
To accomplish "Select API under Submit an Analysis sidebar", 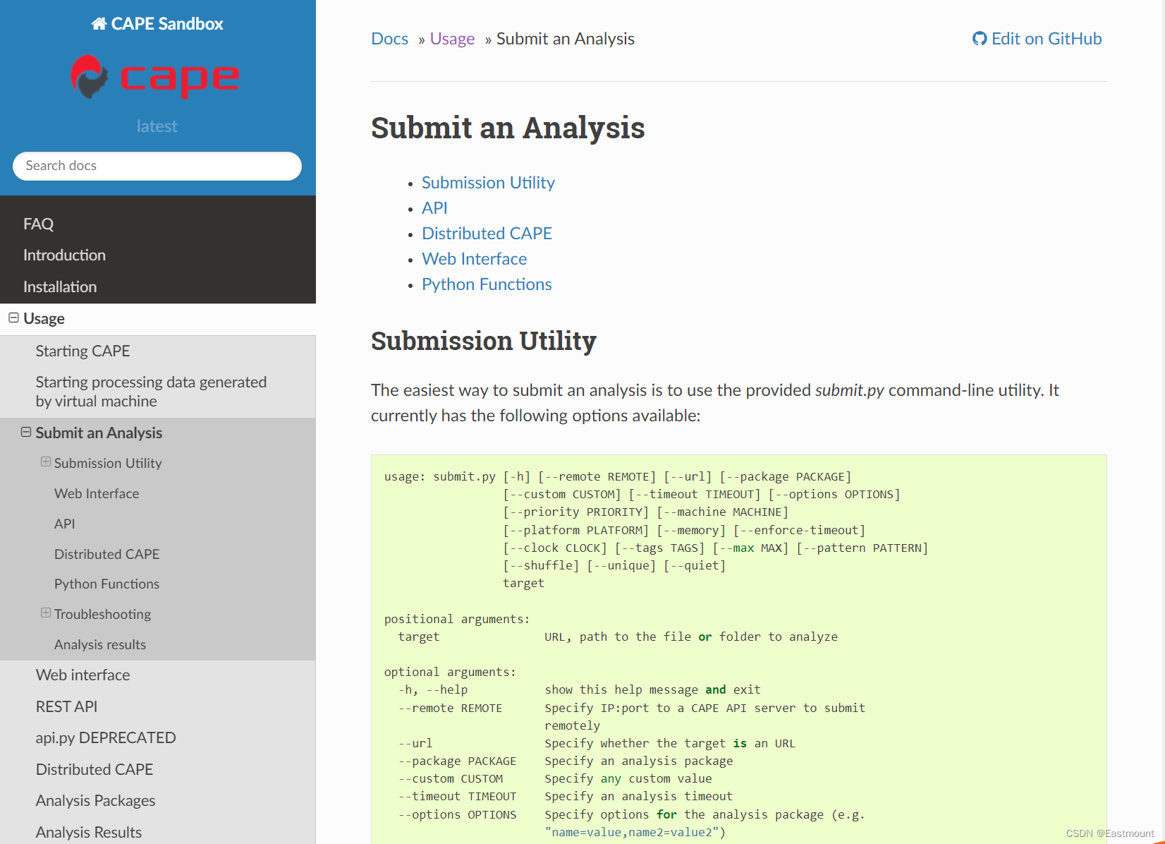I will [64, 524].
